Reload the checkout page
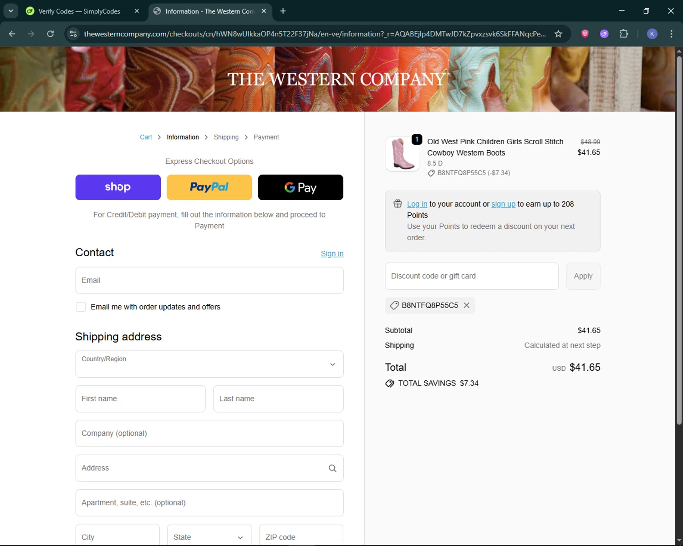683x546 pixels. pos(50,34)
